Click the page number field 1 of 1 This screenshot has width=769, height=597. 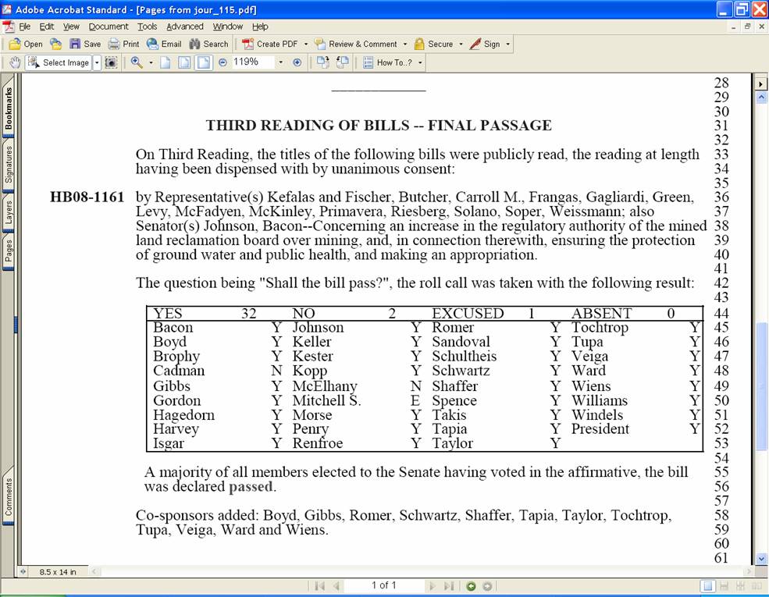(x=384, y=585)
